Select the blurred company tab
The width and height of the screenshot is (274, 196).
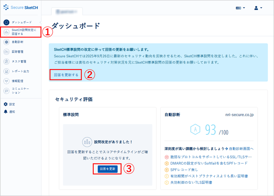(67, 12)
